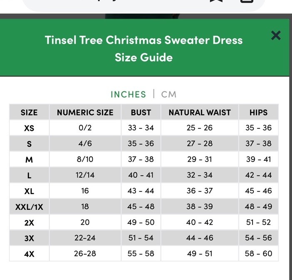Click the Tinsel Tree Size Guide title
Viewport: 292px width, 280px height.
click(144, 48)
